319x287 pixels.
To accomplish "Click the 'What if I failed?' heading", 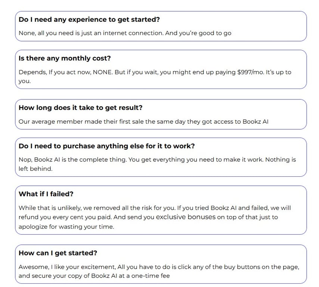I will click(x=46, y=194).
